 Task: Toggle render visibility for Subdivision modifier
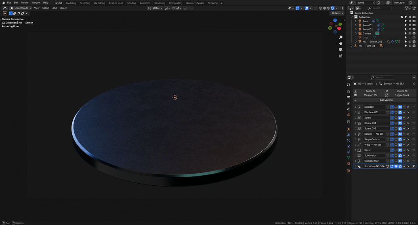400,155
